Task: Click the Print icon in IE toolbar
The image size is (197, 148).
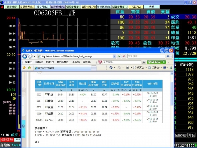Action: [x=127, y=68]
